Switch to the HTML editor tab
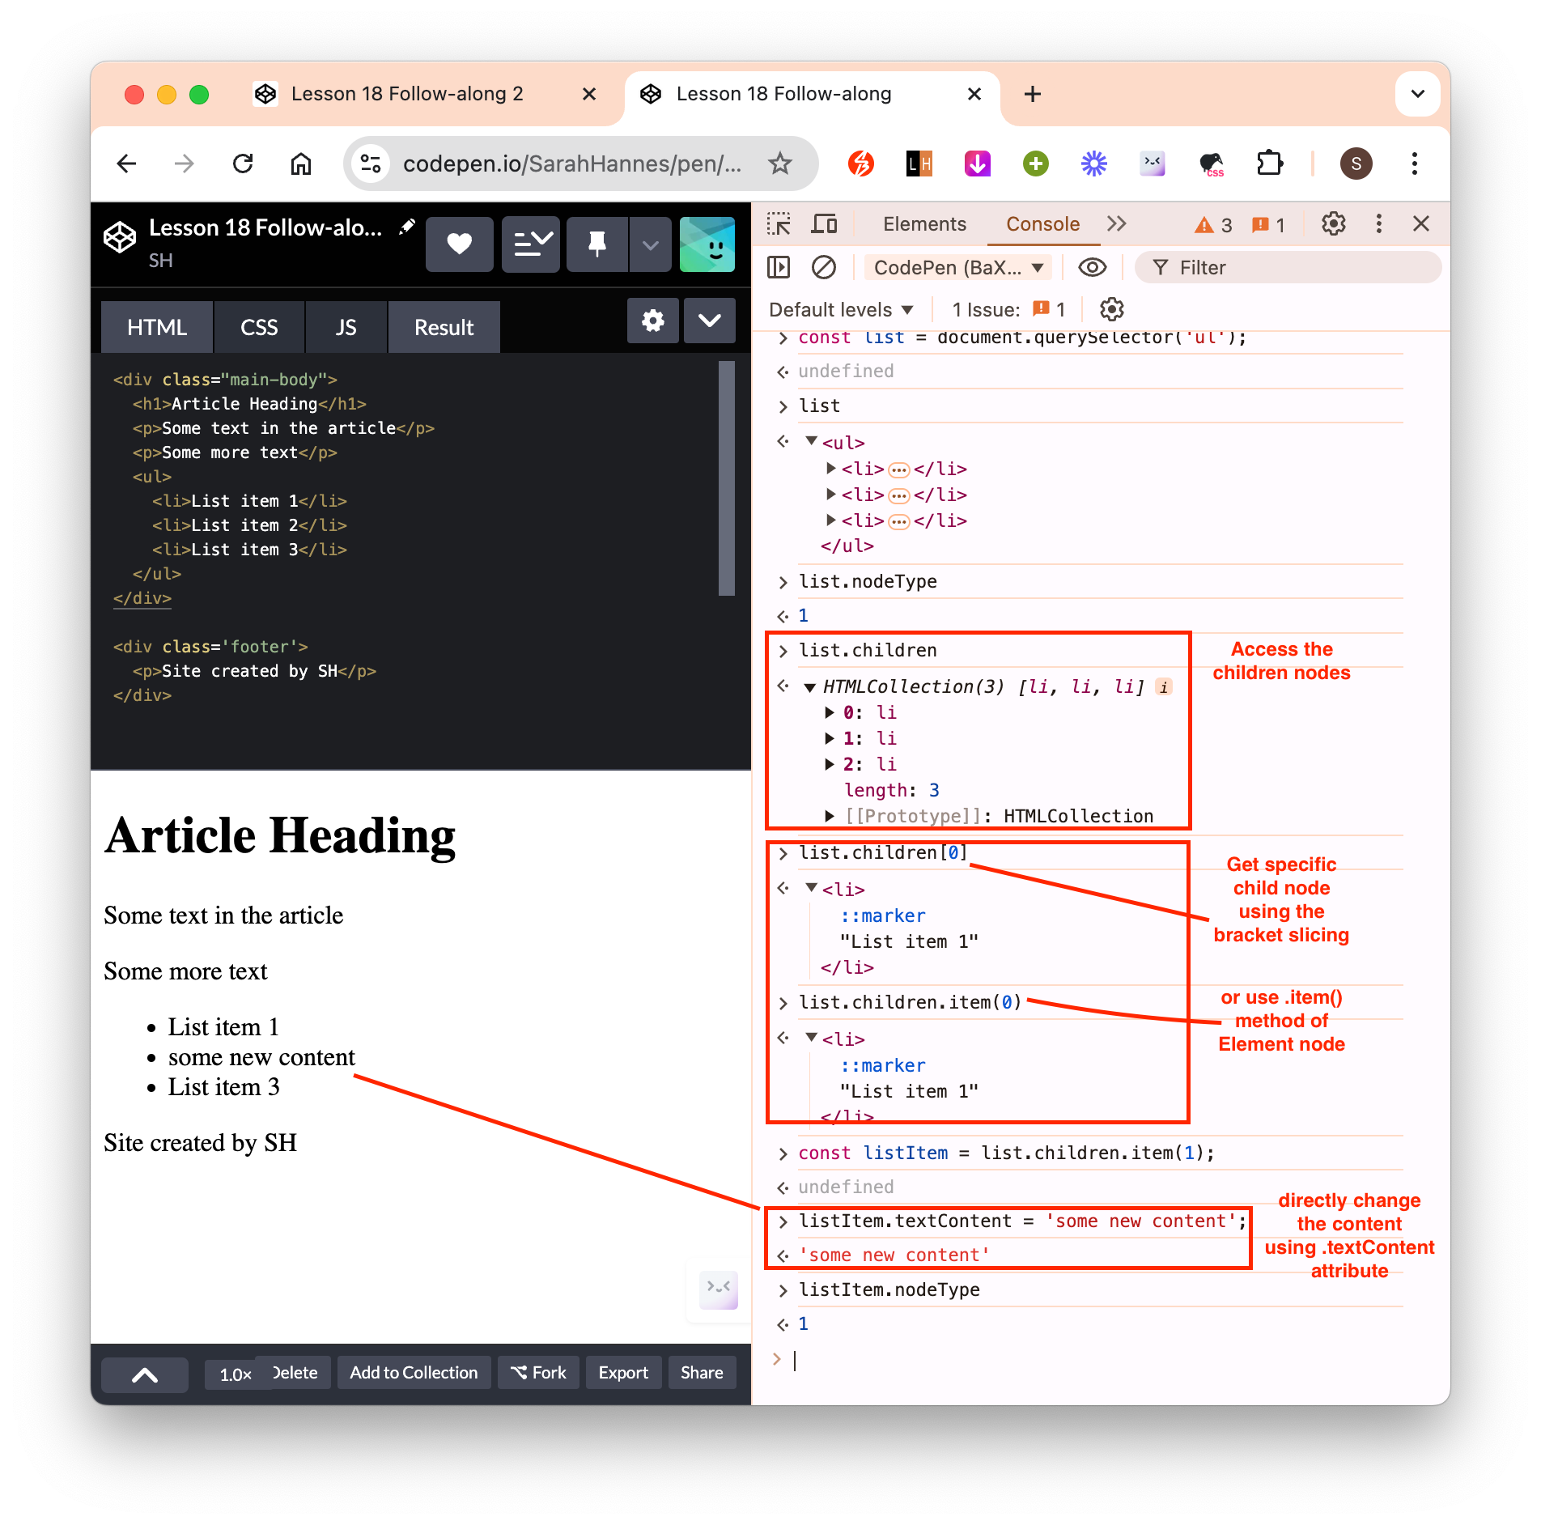 157,328
